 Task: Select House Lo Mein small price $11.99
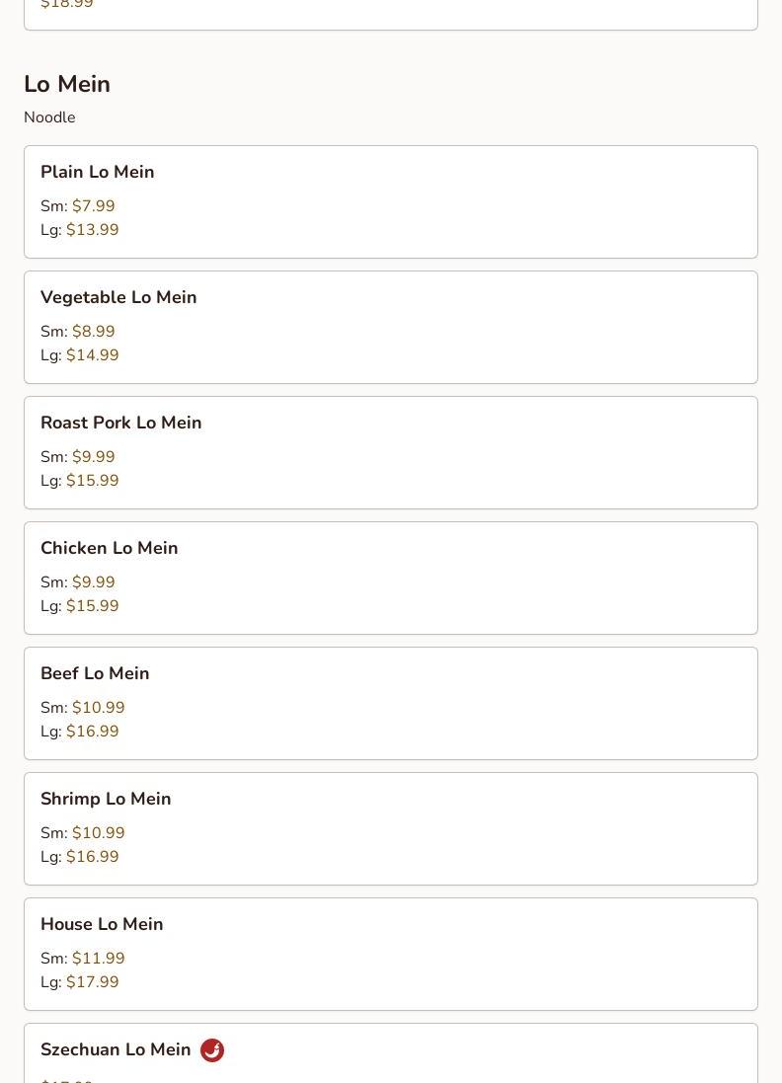point(98,959)
